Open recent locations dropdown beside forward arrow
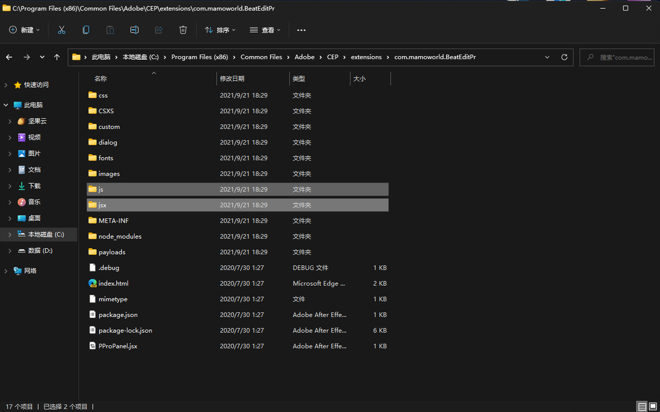The height and width of the screenshot is (412, 660). [x=42, y=57]
